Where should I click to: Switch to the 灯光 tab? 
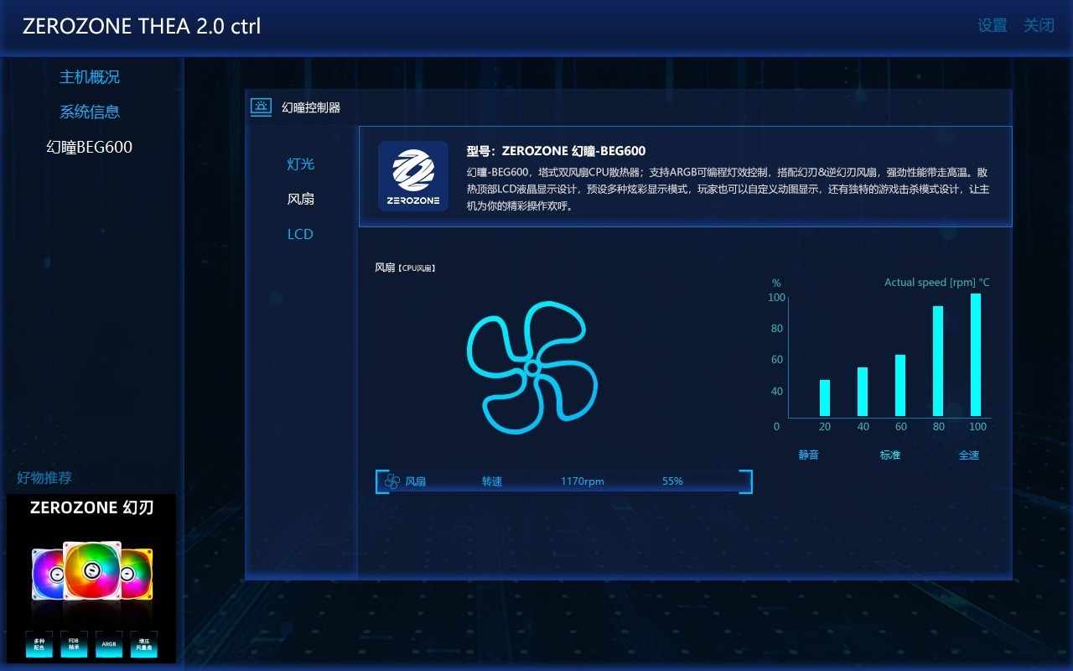tap(301, 164)
